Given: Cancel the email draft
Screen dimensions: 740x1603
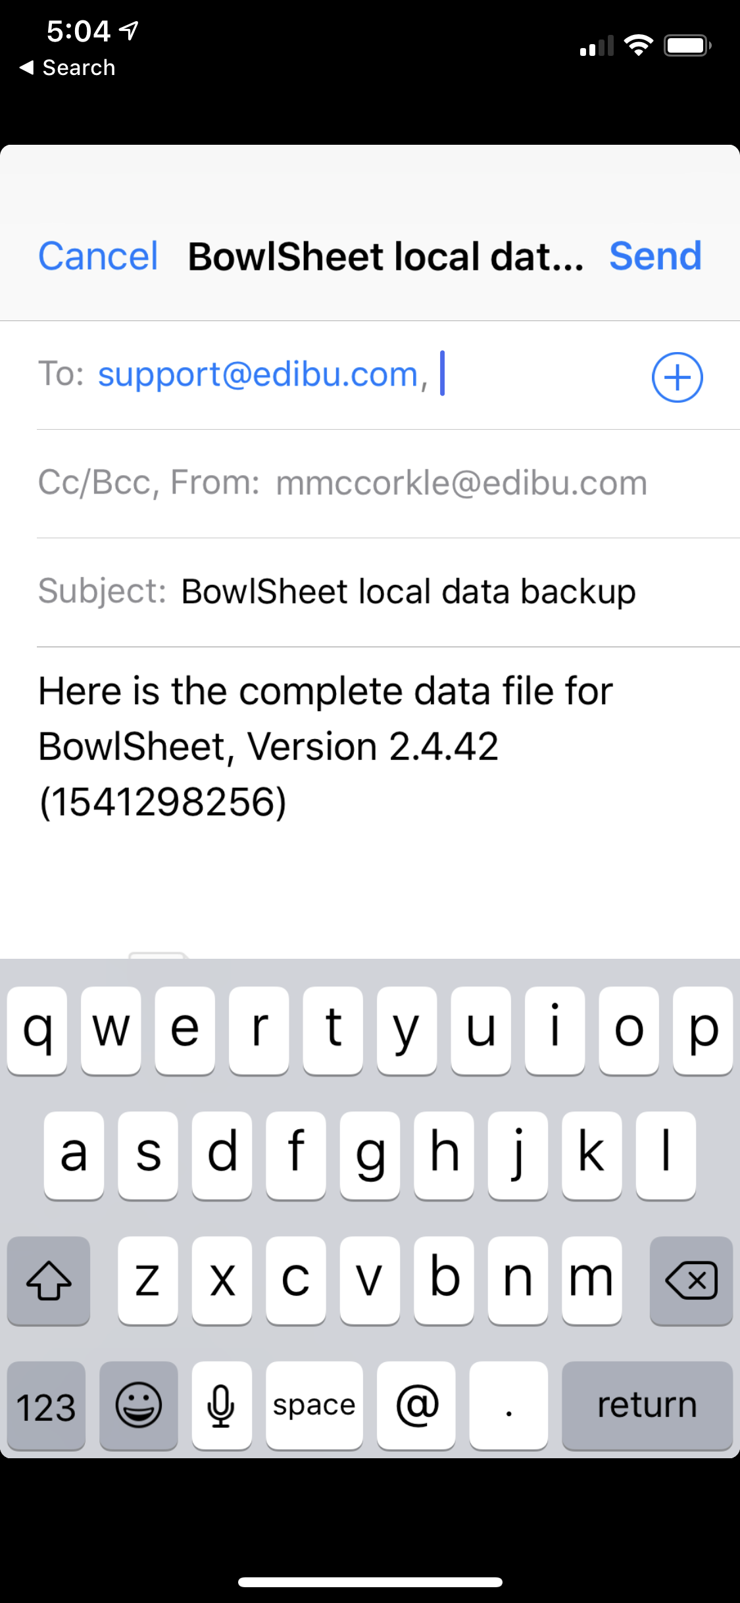Looking at the screenshot, I should [98, 255].
